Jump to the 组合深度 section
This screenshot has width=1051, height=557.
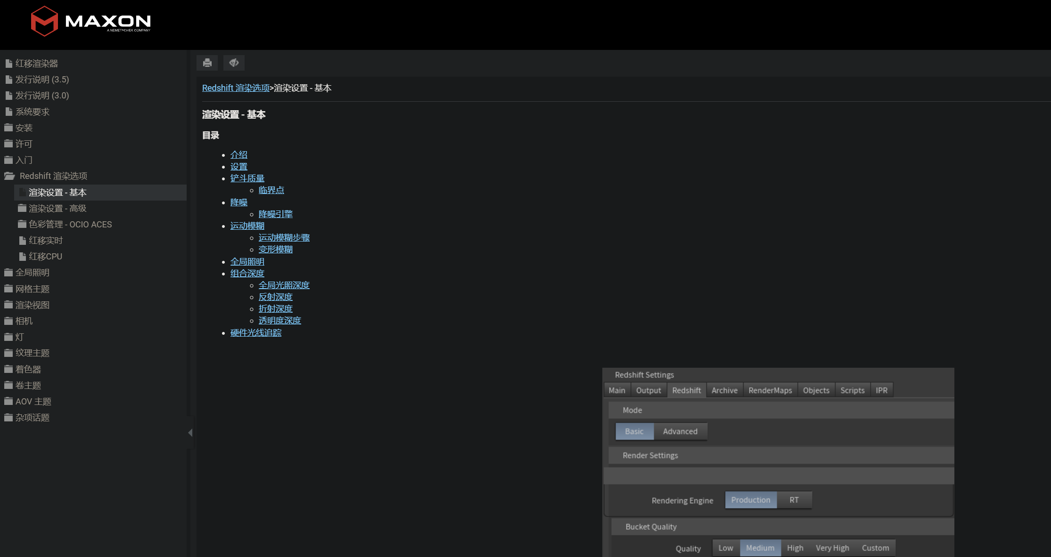(x=247, y=273)
